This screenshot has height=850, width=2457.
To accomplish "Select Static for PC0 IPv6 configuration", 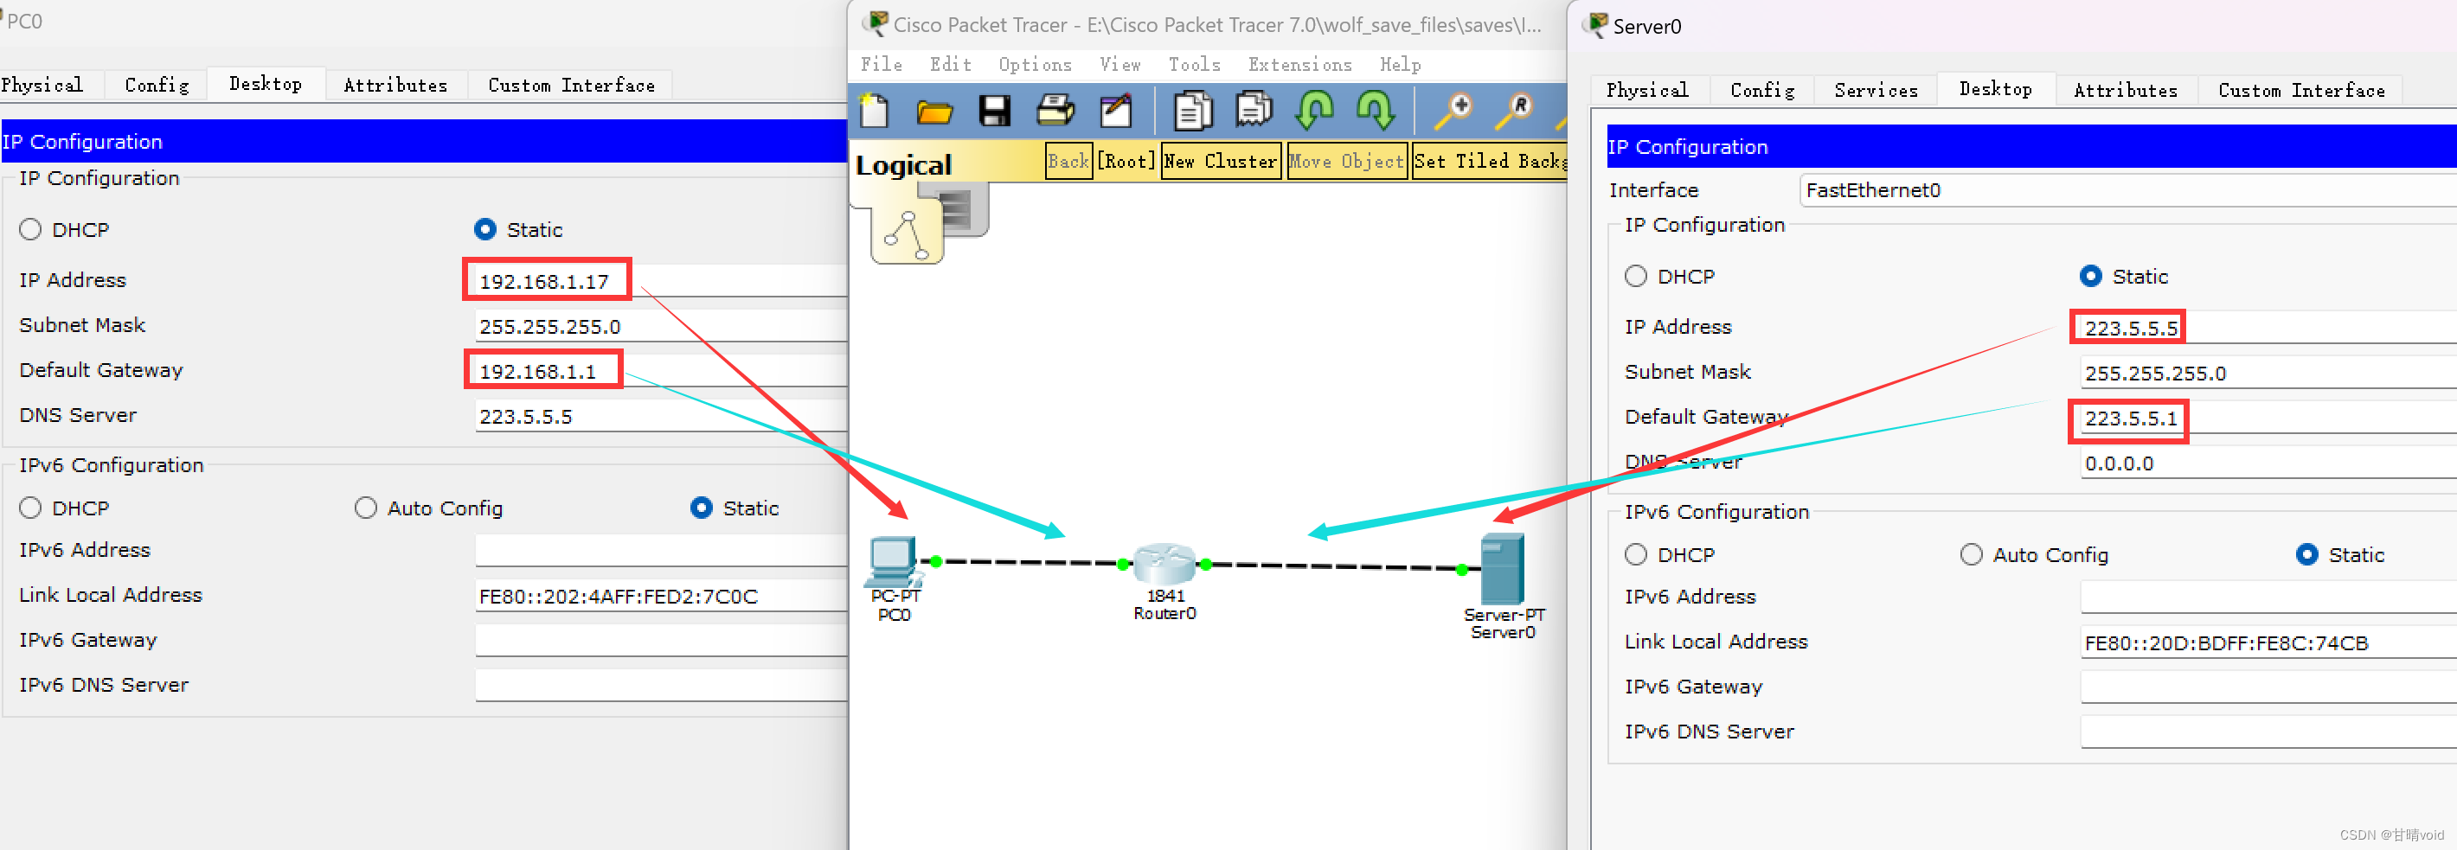I will (701, 508).
